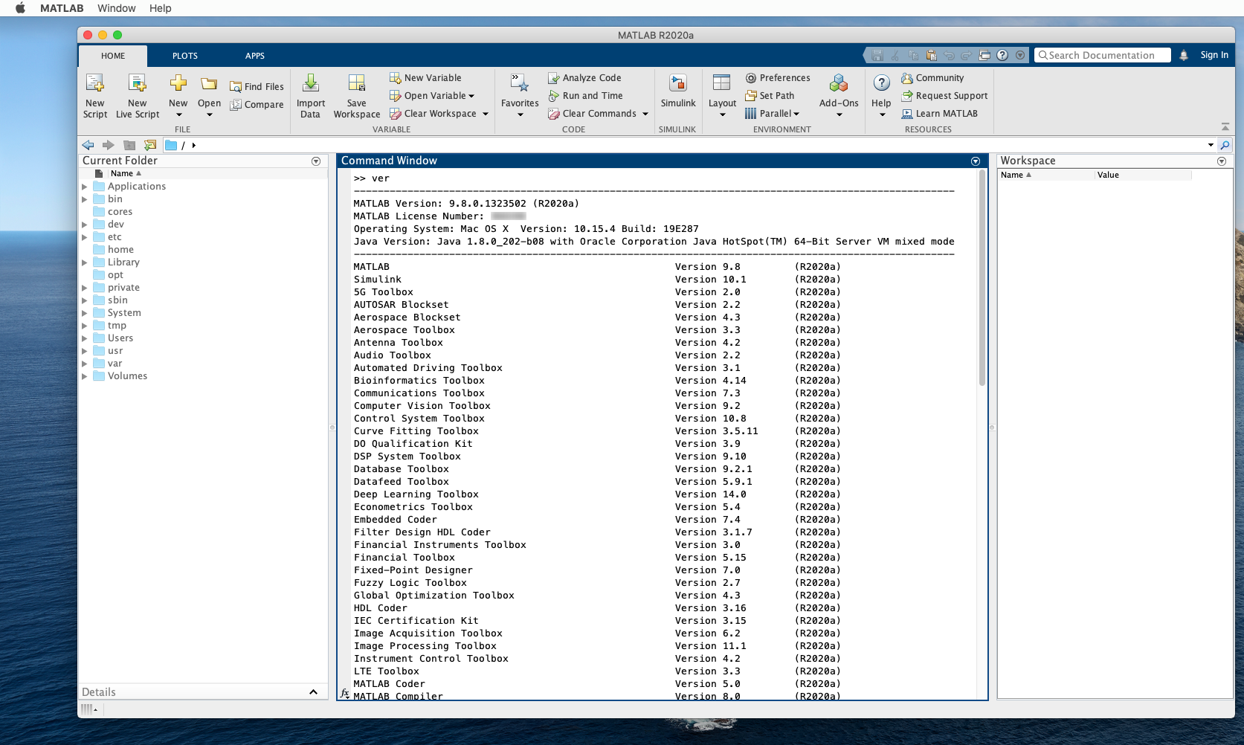Click the Open folder icon
The image size is (1244, 745).
(x=209, y=84)
